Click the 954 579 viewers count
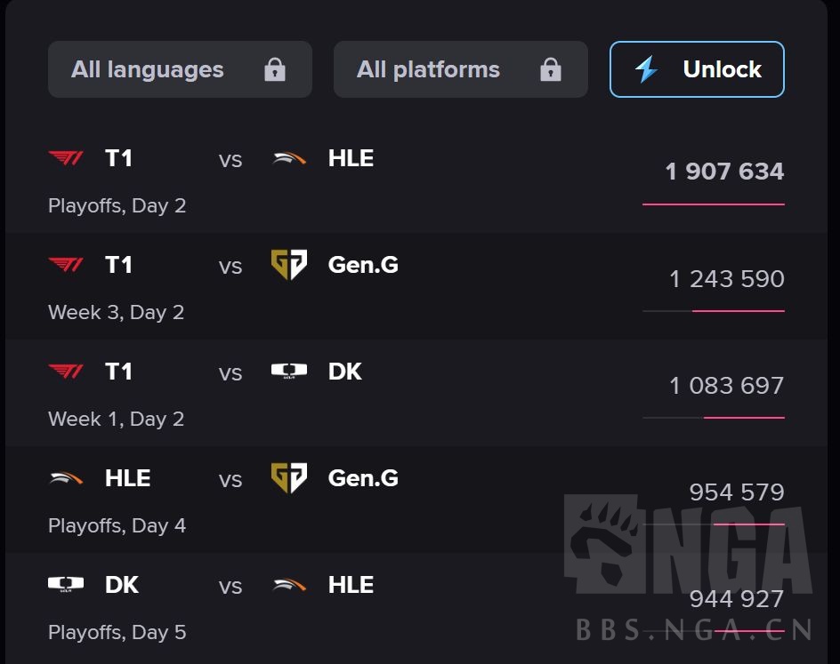This screenshot has height=664, width=840. click(x=737, y=492)
